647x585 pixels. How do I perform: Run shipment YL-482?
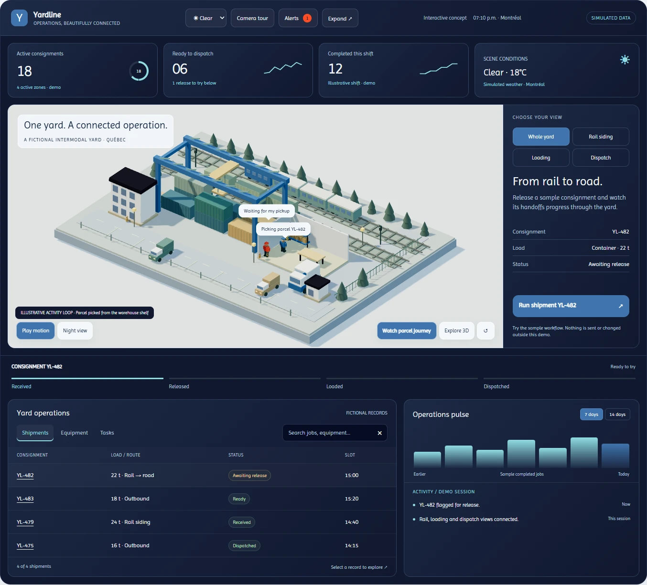[571, 306]
